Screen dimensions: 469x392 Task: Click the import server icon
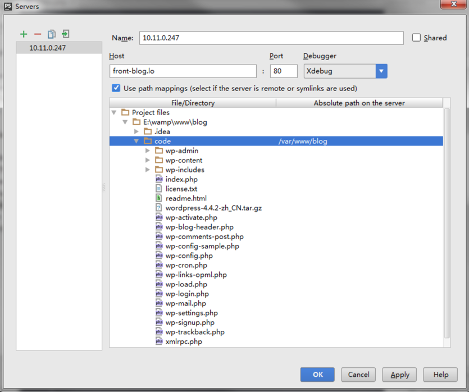[x=66, y=34]
